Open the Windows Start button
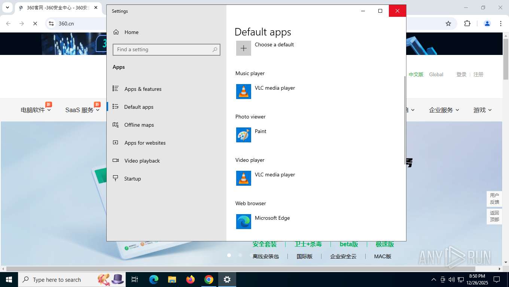This screenshot has height=287, width=509. click(9, 280)
